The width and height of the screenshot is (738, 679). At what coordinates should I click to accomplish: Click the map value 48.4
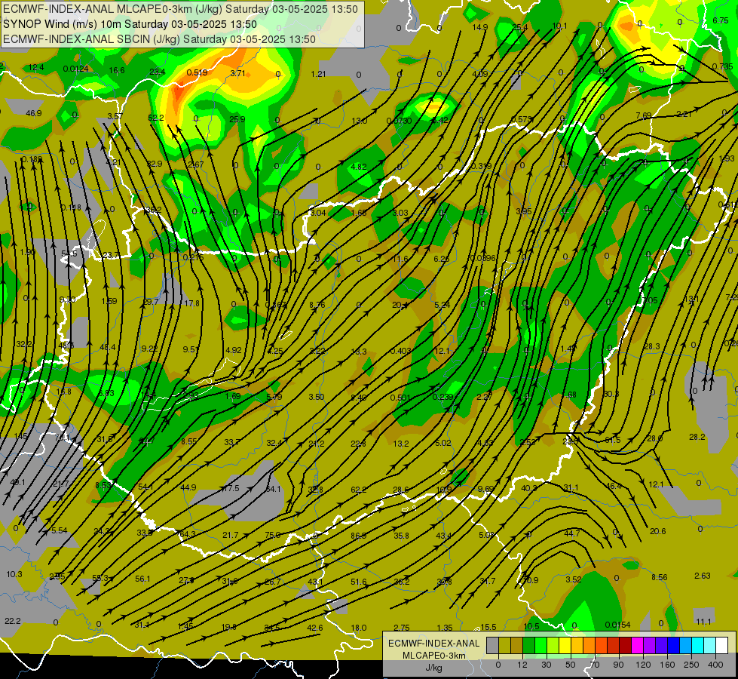[x=108, y=347]
